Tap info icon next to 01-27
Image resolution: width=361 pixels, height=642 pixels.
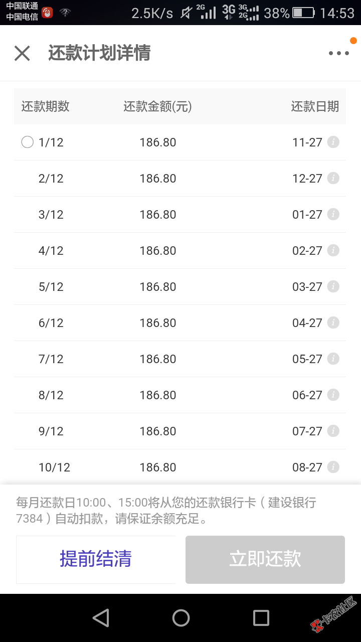(x=333, y=214)
